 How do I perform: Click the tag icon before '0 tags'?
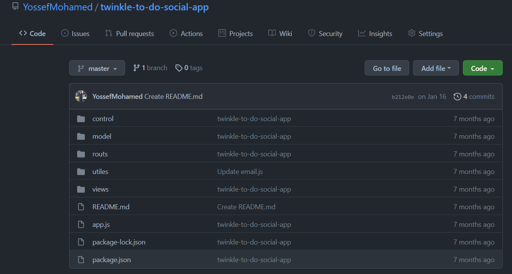pos(179,67)
